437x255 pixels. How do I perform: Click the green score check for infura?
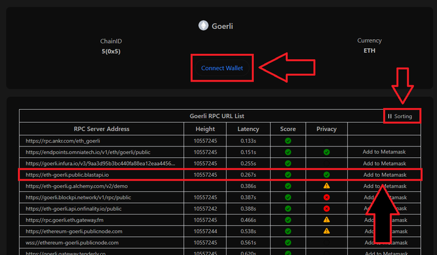click(x=288, y=163)
